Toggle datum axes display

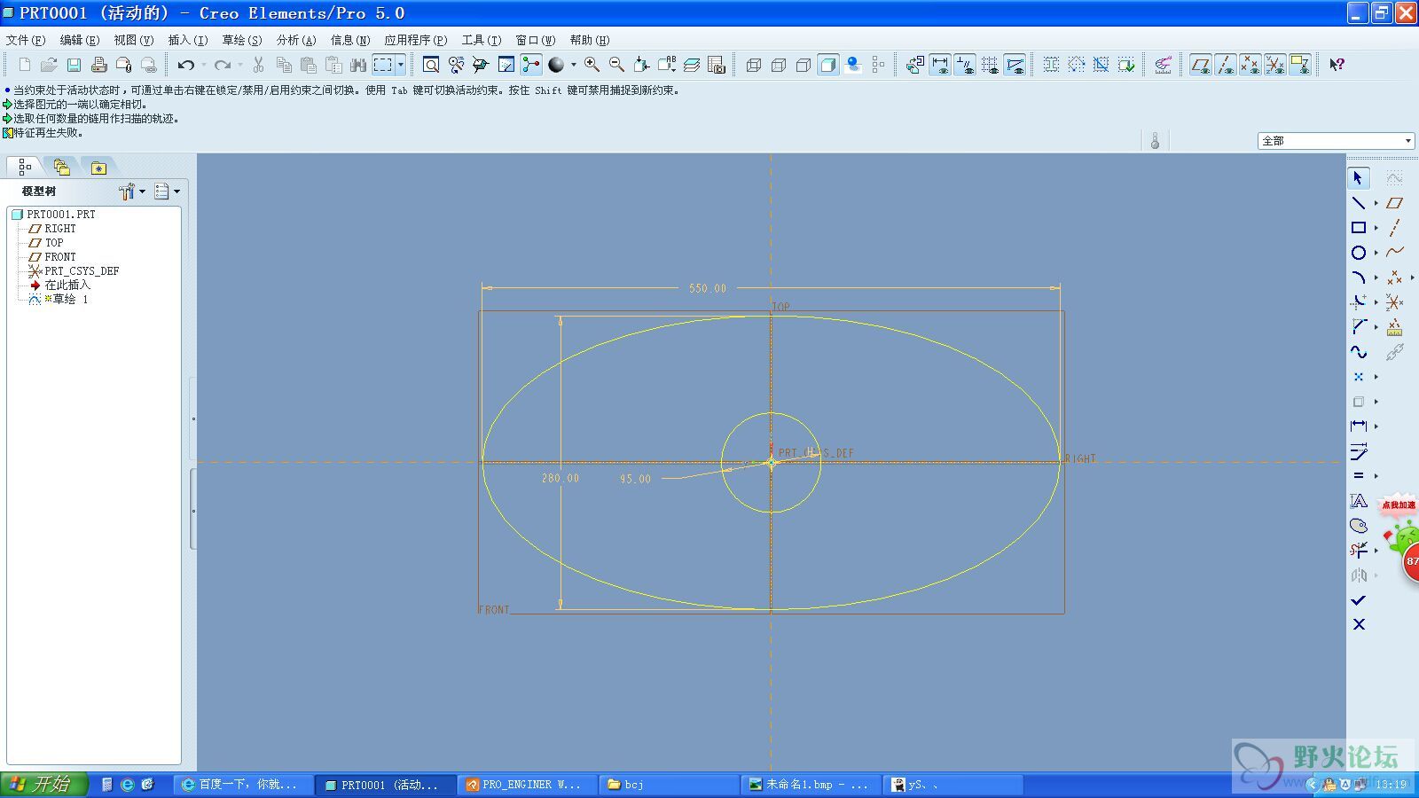tap(1225, 65)
